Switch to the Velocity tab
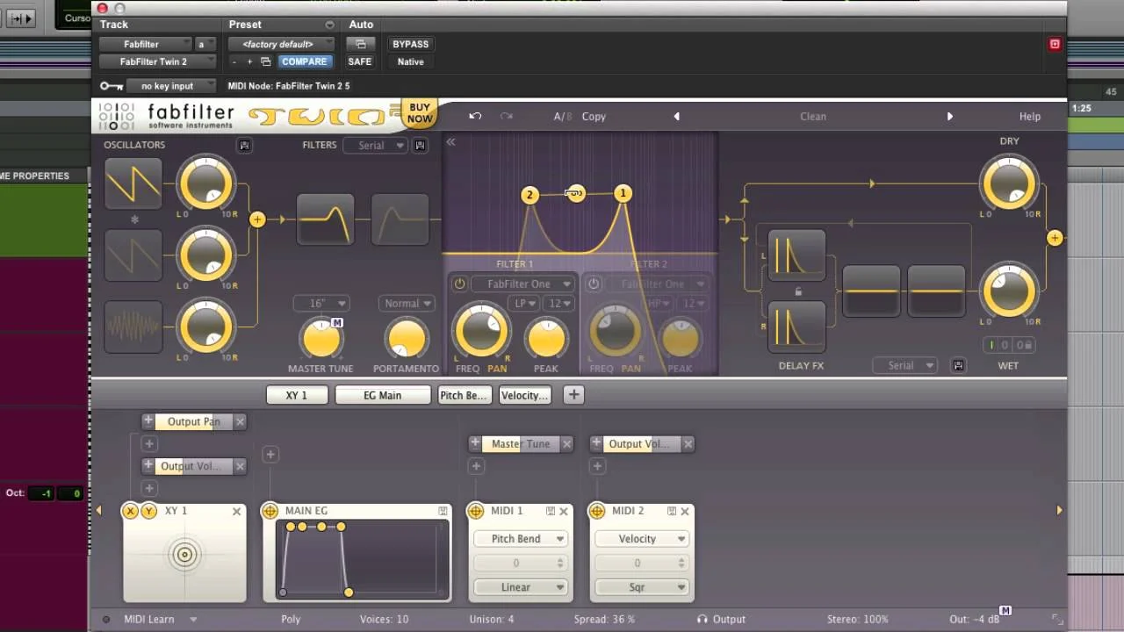The image size is (1124, 632). (x=524, y=395)
